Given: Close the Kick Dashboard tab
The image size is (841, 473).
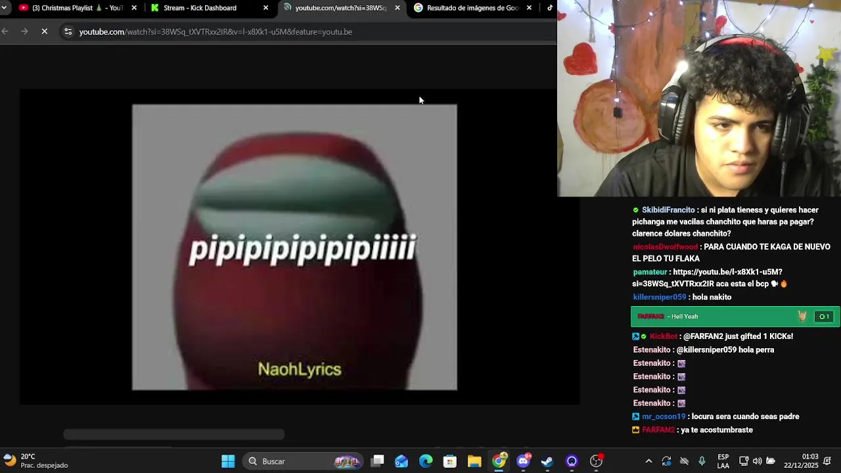Looking at the screenshot, I should [265, 8].
